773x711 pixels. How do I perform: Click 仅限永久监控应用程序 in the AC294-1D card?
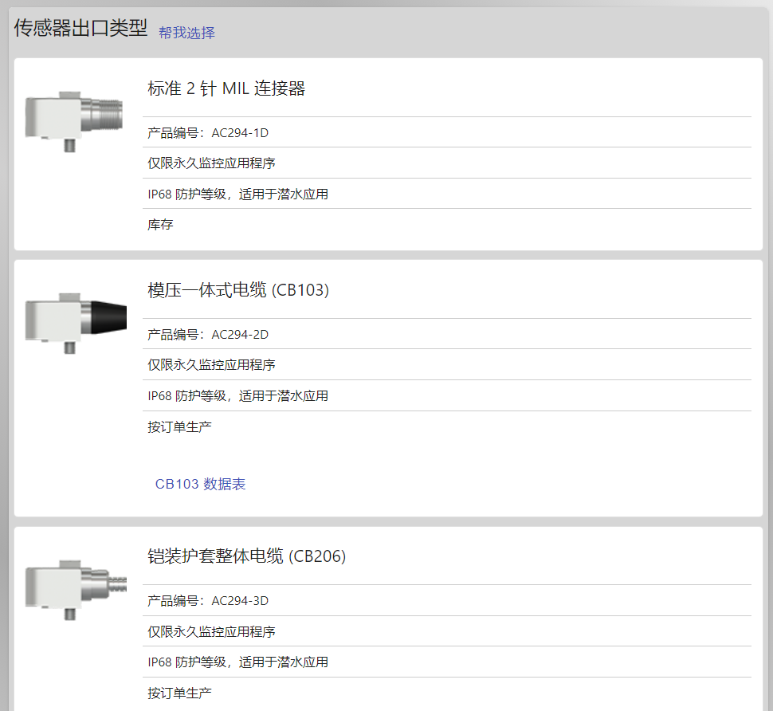pos(211,163)
